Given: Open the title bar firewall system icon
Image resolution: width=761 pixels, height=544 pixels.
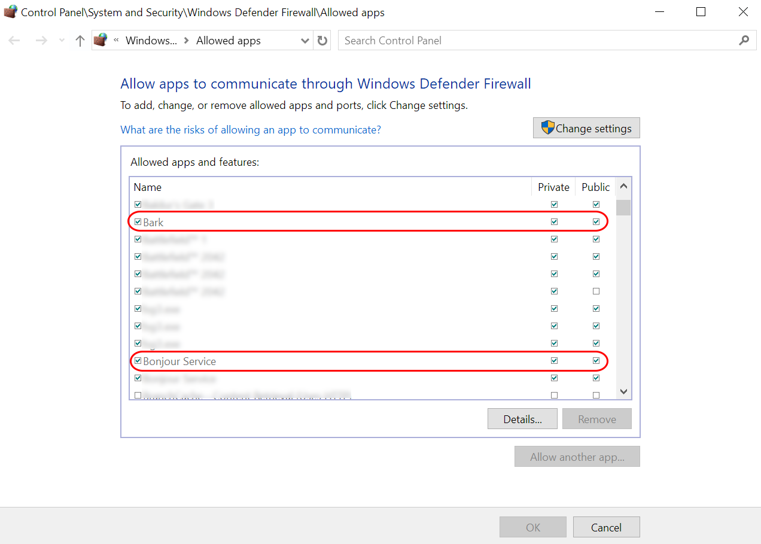Looking at the screenshot, I should (x=11, y=12).
